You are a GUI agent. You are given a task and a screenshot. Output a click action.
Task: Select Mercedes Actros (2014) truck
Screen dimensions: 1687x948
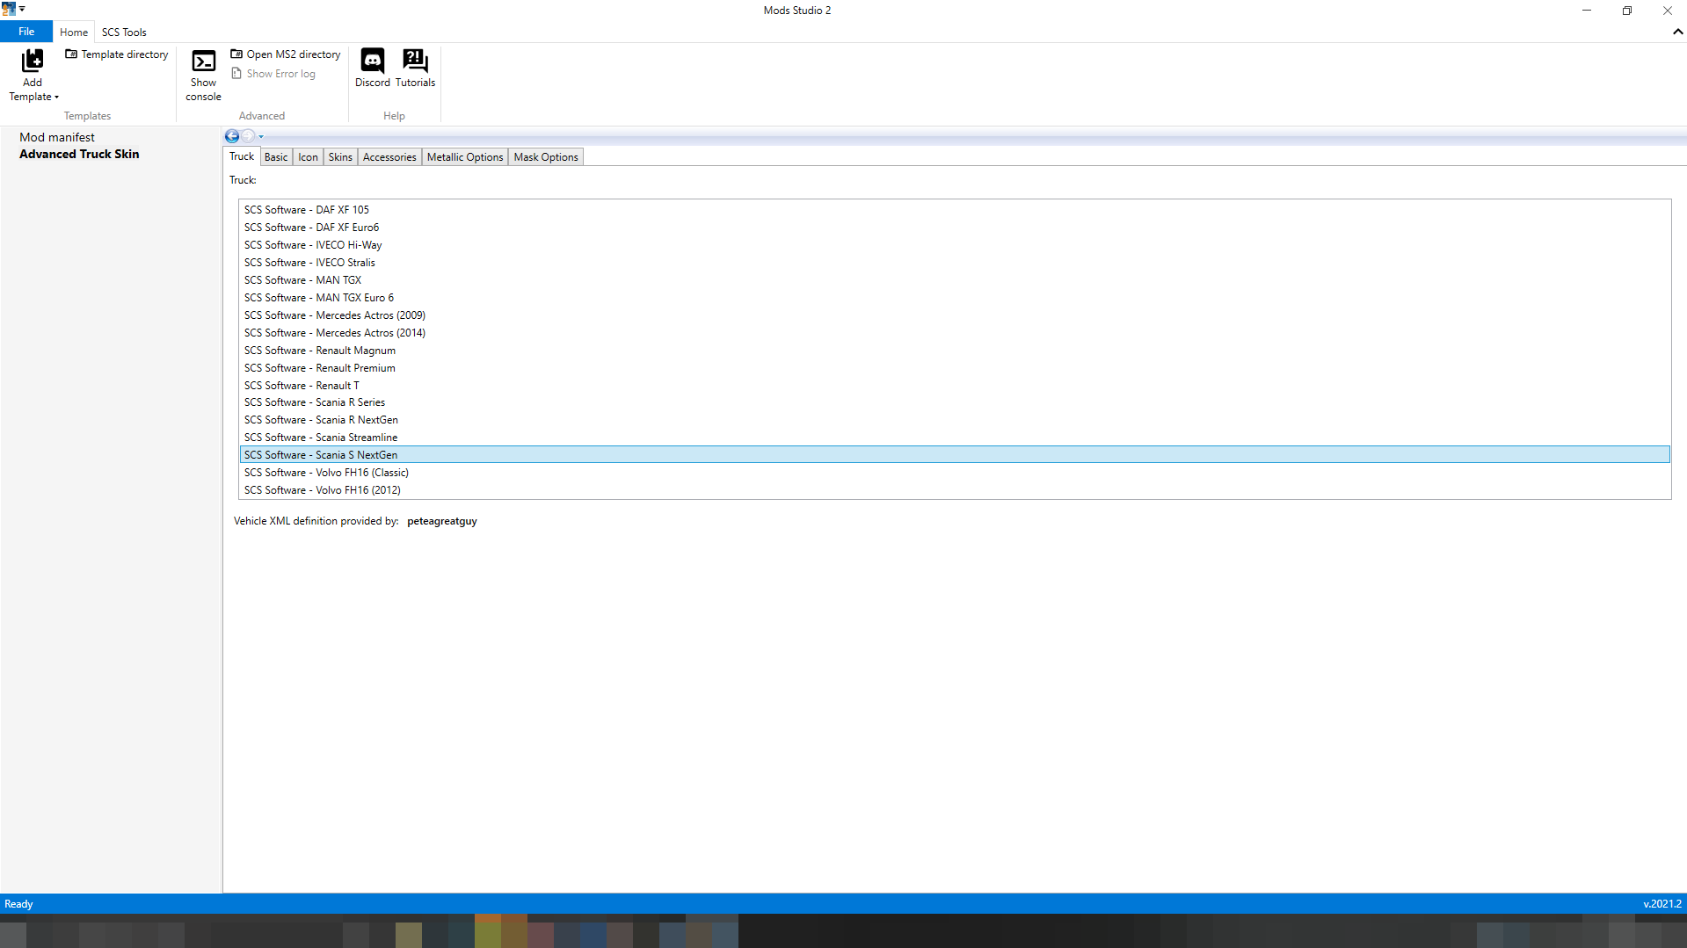point(955,333)
